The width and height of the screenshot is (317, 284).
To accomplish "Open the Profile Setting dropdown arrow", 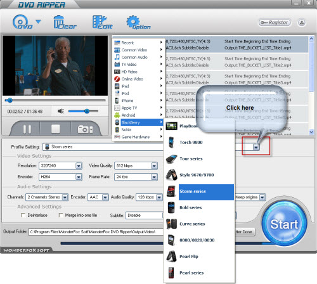I will pyautogui.click(x=256, y=147).
